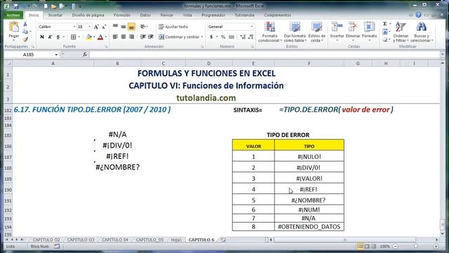
Task: Open the Archivo tab
Action: pos(13,15)
